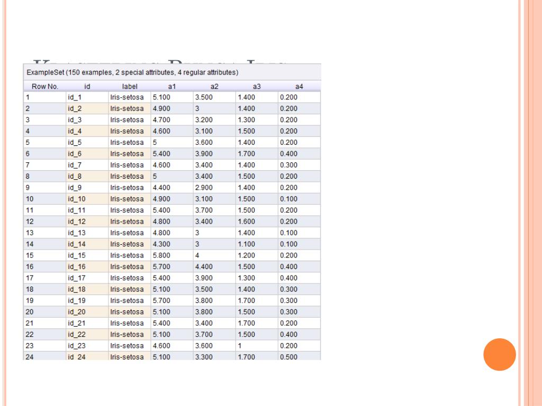Image resolution: width=542 pixels, height=406 pixels.
Task: Click Iris-setosa label in row id_1
Action: [x=130, y=97]
